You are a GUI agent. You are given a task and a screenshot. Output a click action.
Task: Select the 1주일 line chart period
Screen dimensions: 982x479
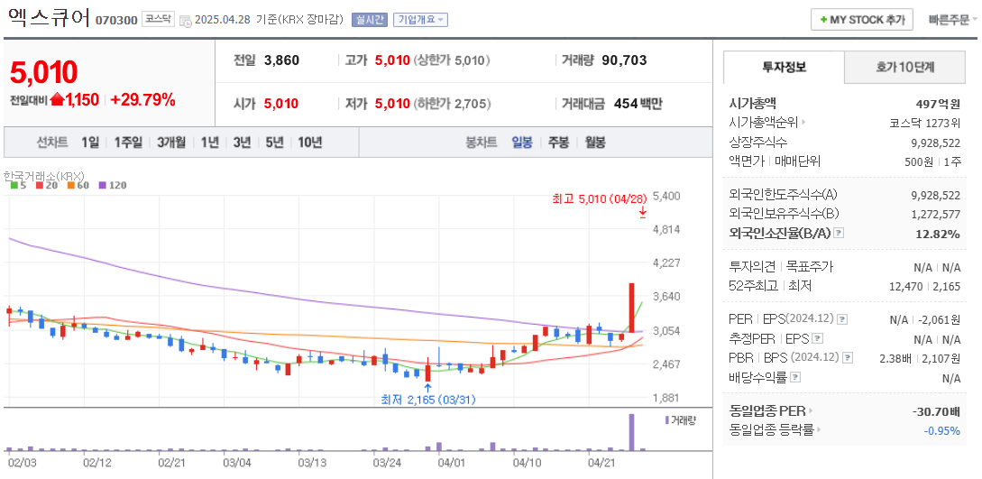128,143
